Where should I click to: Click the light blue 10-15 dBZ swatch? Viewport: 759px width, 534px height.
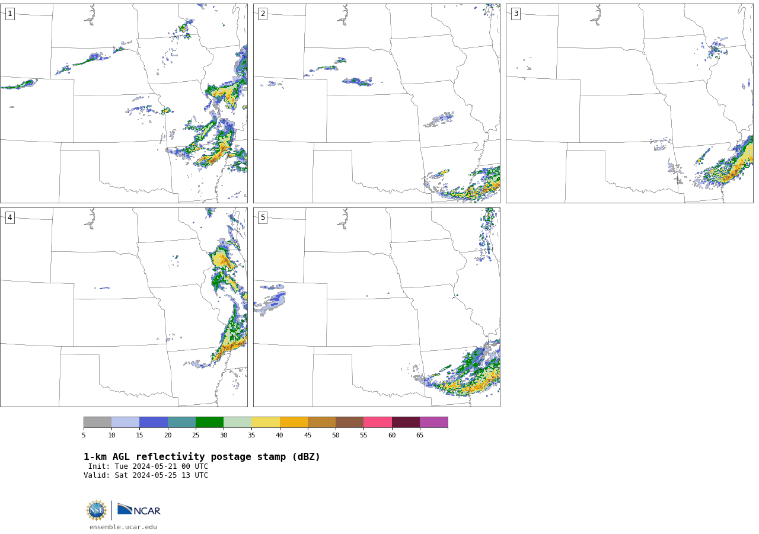125,422
